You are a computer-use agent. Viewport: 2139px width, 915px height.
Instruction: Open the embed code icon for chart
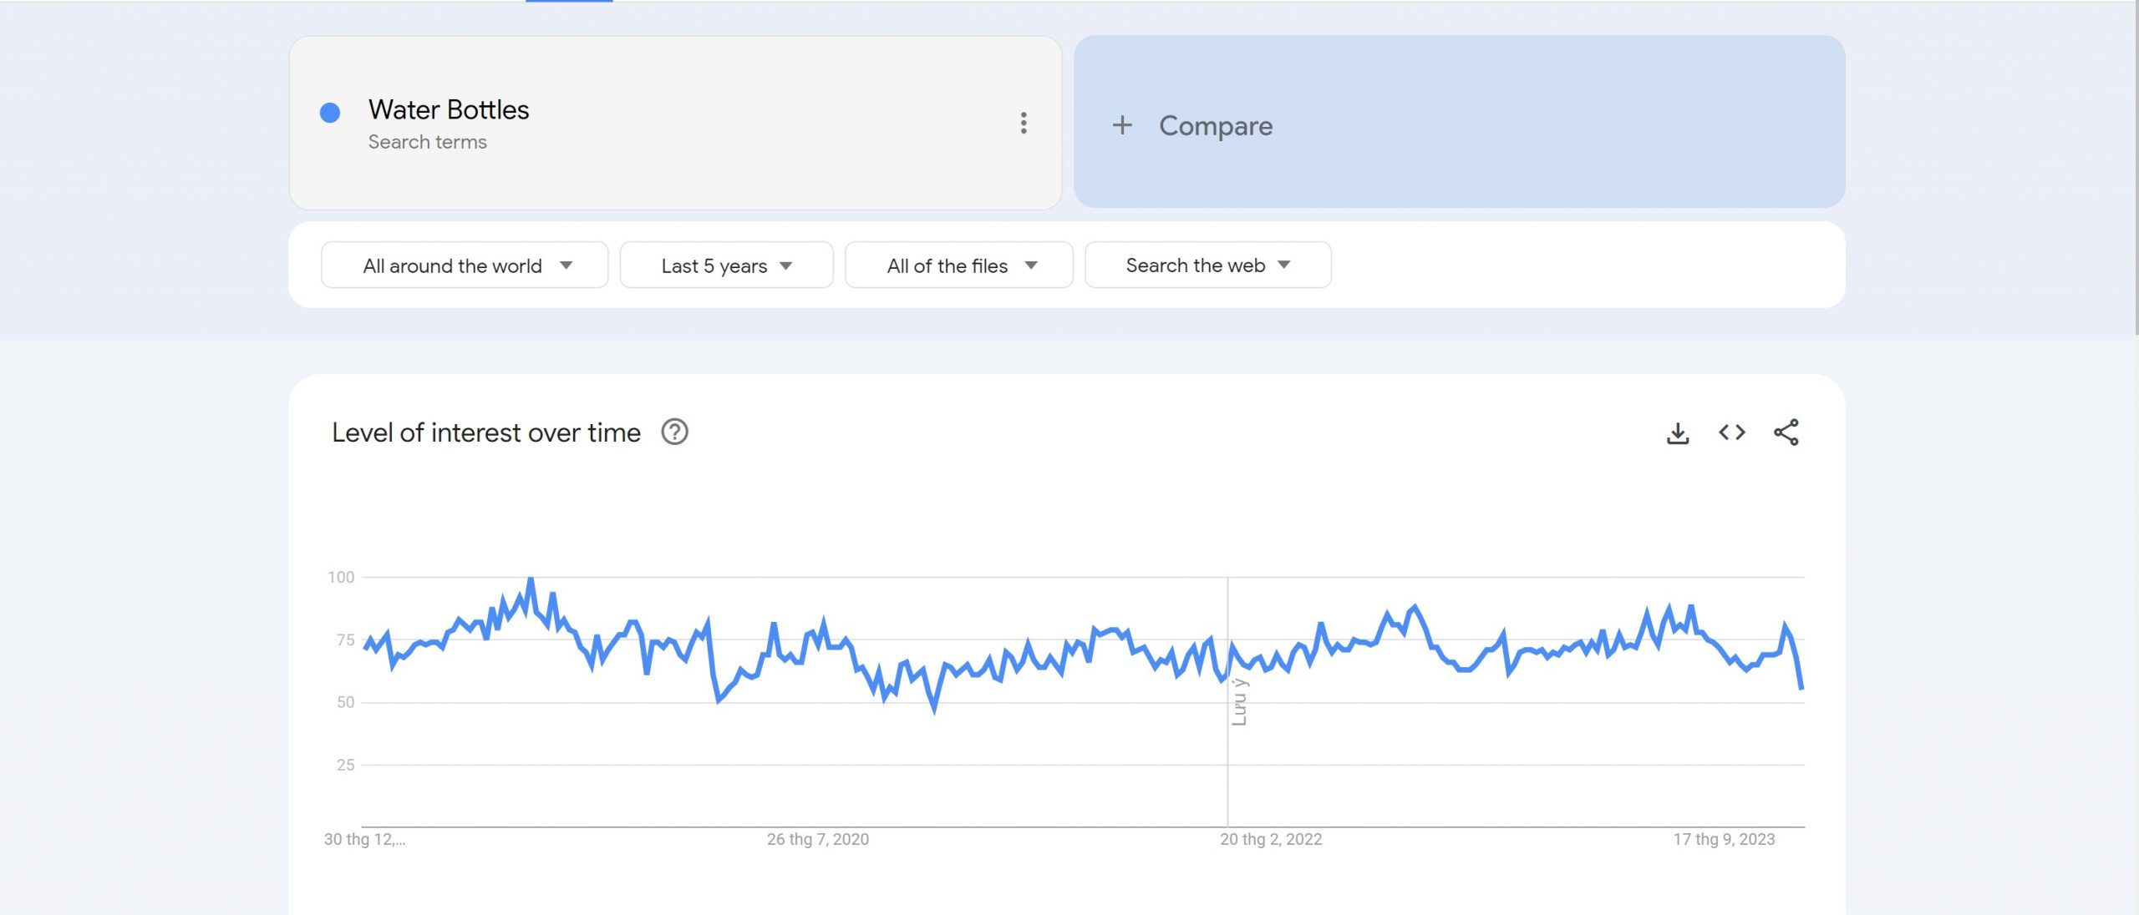click(1732, 432)
